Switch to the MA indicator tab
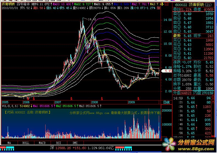Image resolution: width=217 pixels, height=153 pixels. (9, 143)
